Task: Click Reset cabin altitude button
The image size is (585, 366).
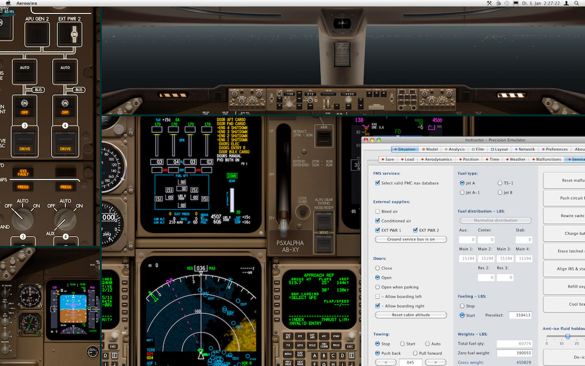Action: tap(411, 315)
